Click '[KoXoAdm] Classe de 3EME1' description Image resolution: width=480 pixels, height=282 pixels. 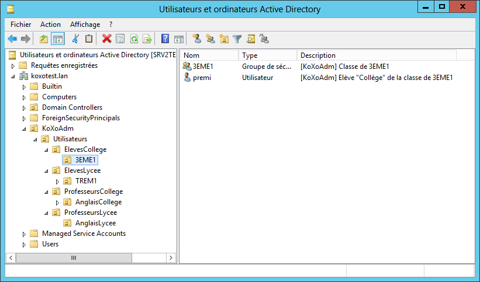[345, 67]
